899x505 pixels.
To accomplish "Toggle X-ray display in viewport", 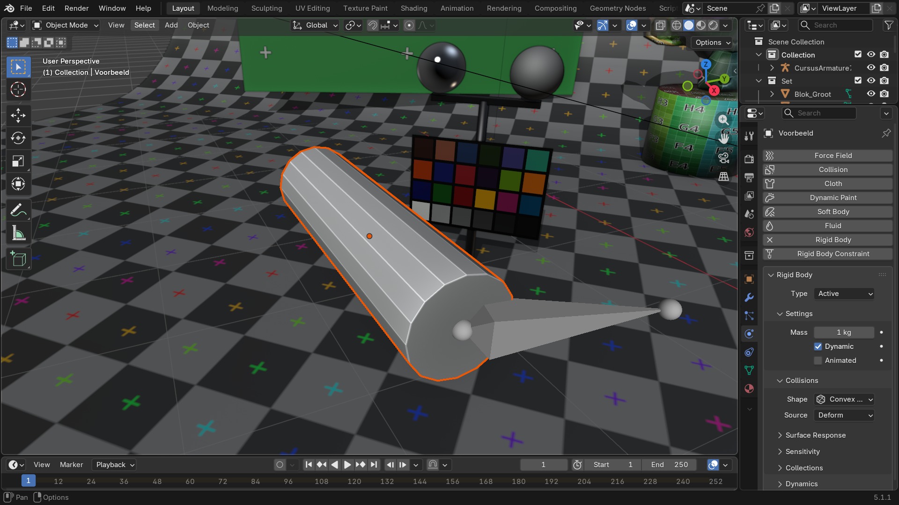I will pos(660,25).
